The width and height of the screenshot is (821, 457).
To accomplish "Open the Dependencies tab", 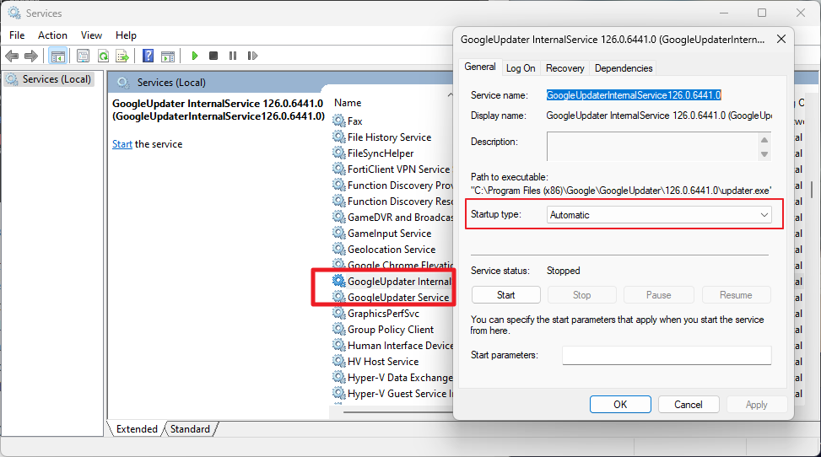I will pyautogui.click(x=624, y=68).
